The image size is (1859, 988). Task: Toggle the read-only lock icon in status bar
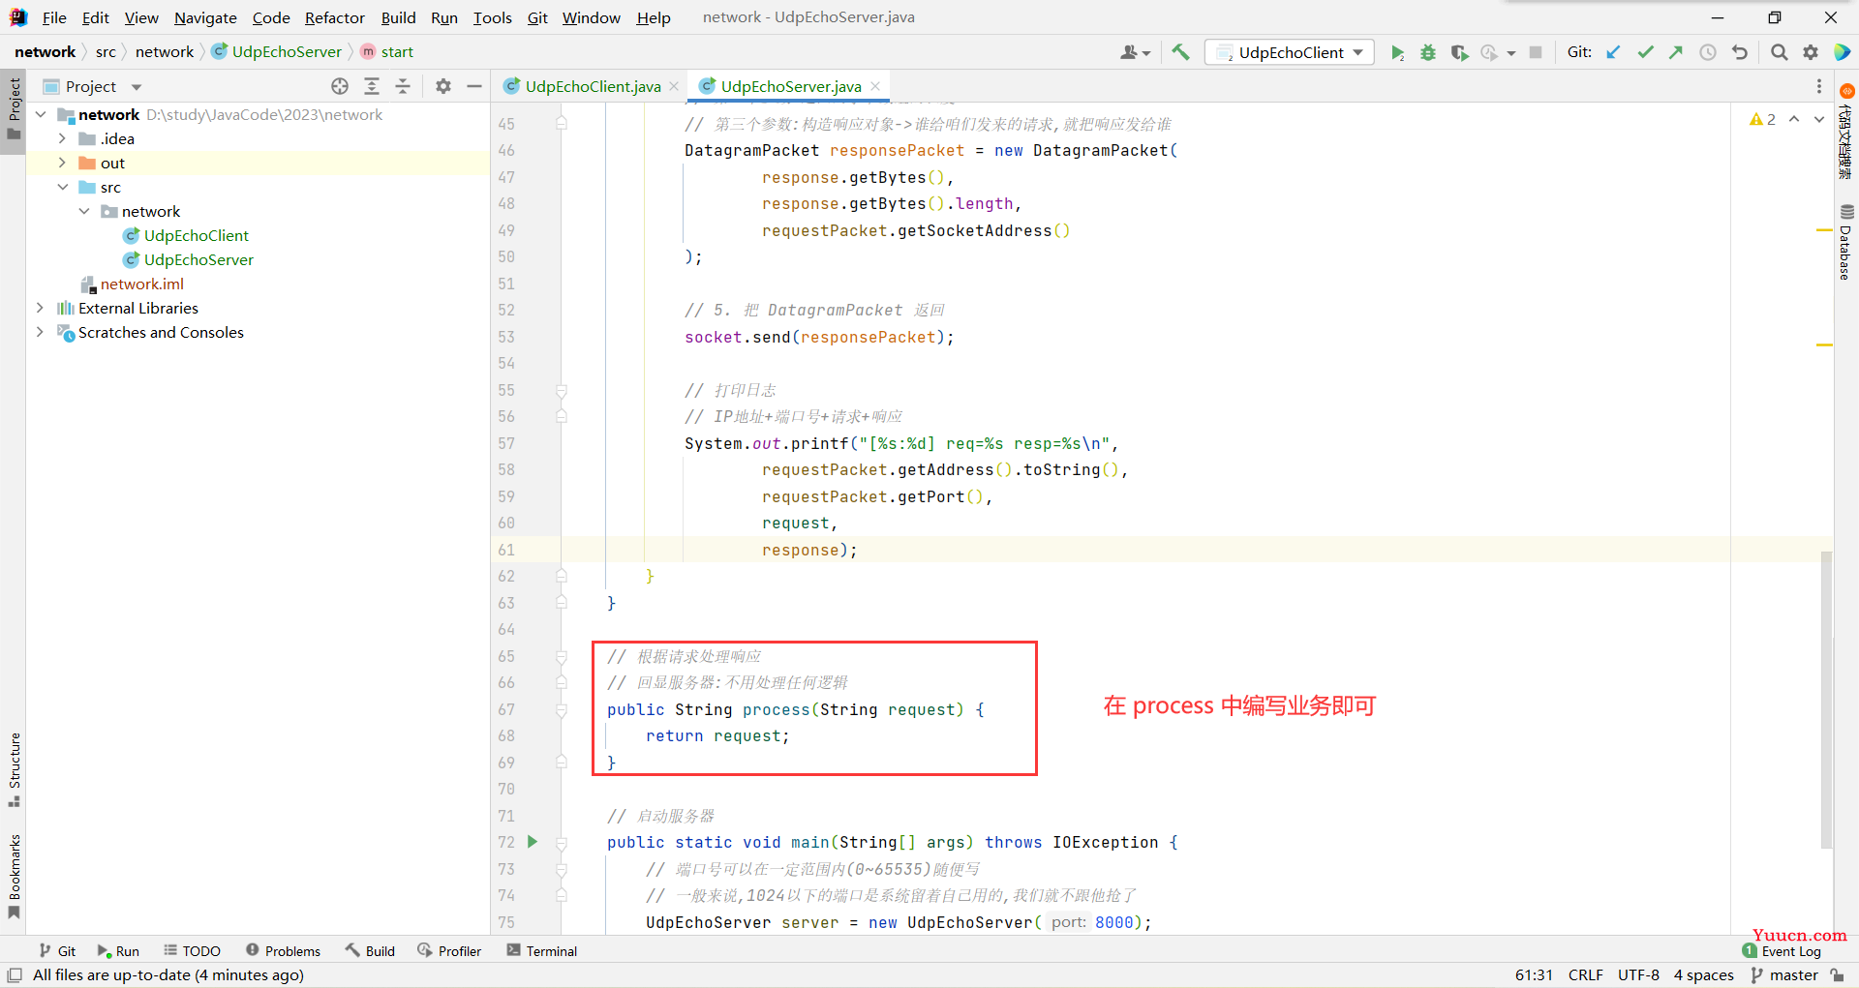pyautogui.click(x=1838, y=975)
